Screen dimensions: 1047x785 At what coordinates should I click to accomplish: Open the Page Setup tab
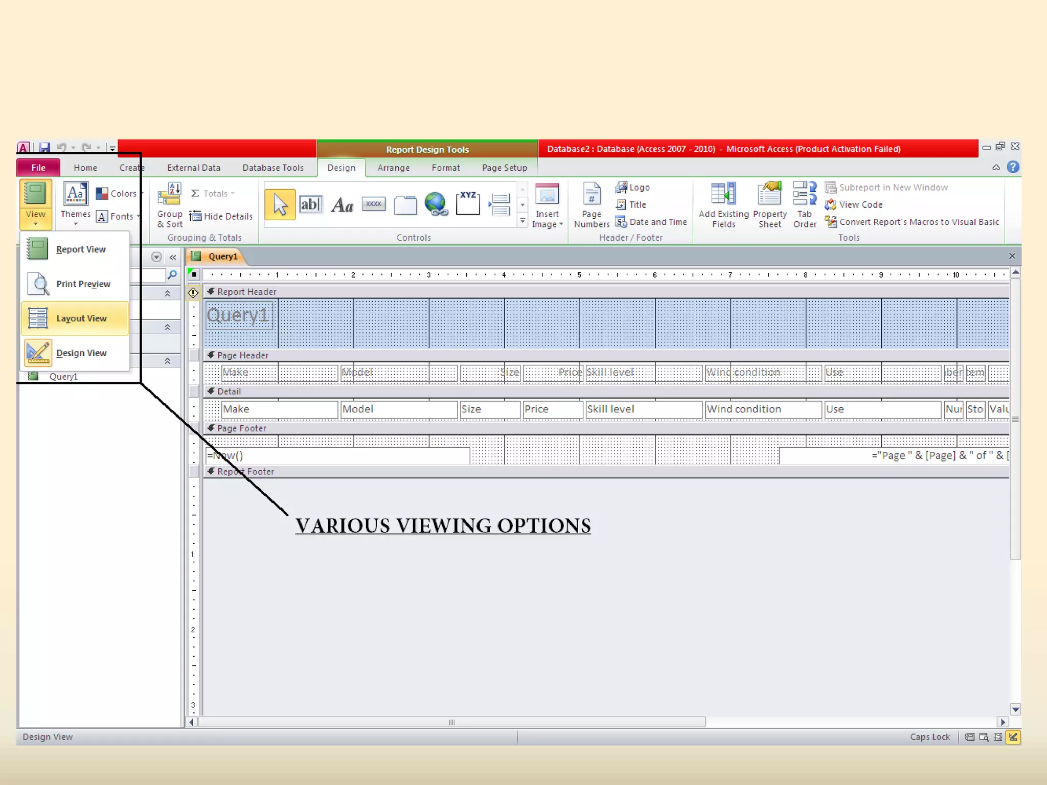pos(504,168)
